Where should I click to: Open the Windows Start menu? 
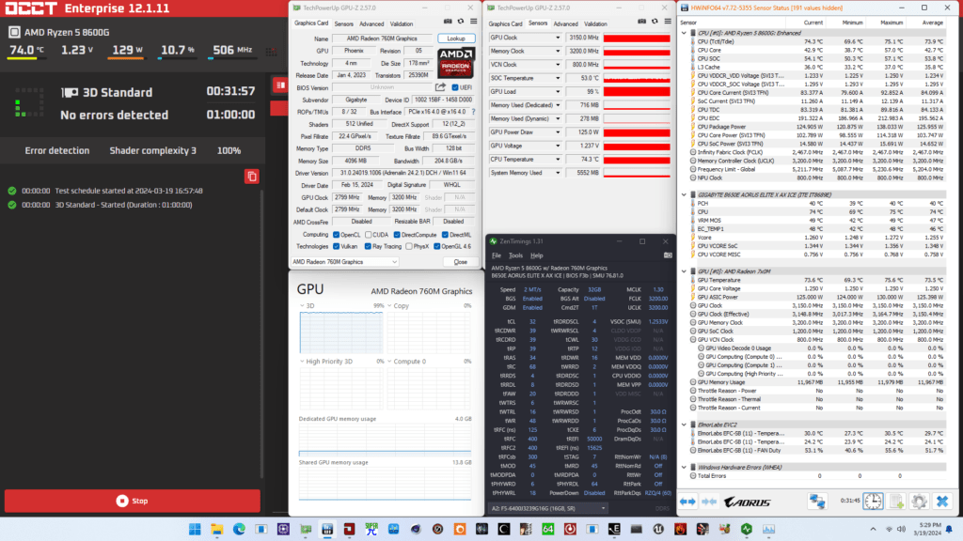coord(195,529)
